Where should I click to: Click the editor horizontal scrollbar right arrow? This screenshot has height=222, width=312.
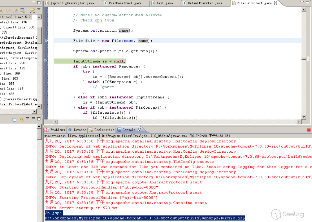click(x=299, y=122)
